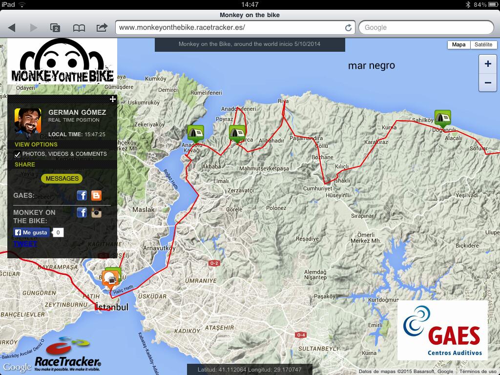Tap the Safari forward arrow
The image size is (500, 375).
pos(33,27)
